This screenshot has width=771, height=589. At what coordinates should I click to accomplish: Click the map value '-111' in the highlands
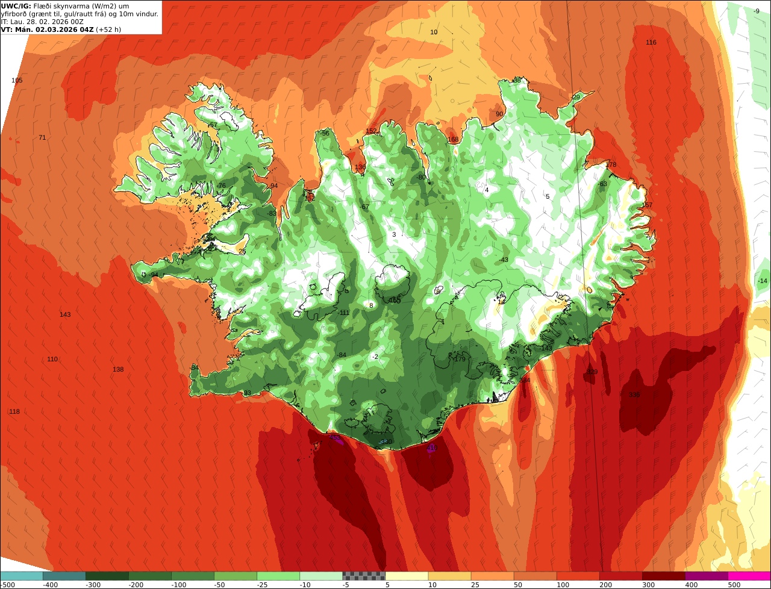click(344, 313)
